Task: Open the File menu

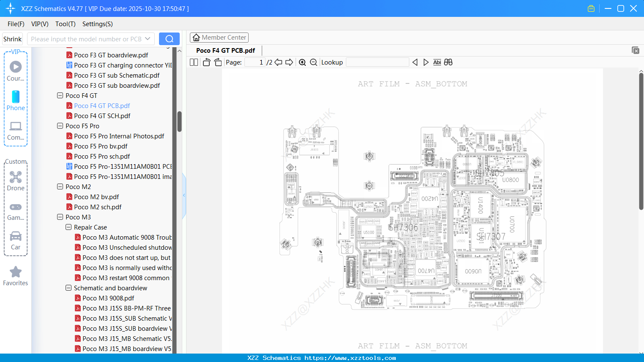Action: (x=16, y=24)
